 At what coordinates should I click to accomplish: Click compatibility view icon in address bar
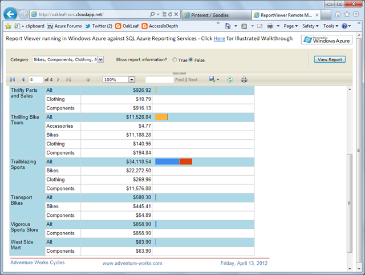tap(164, 14)
